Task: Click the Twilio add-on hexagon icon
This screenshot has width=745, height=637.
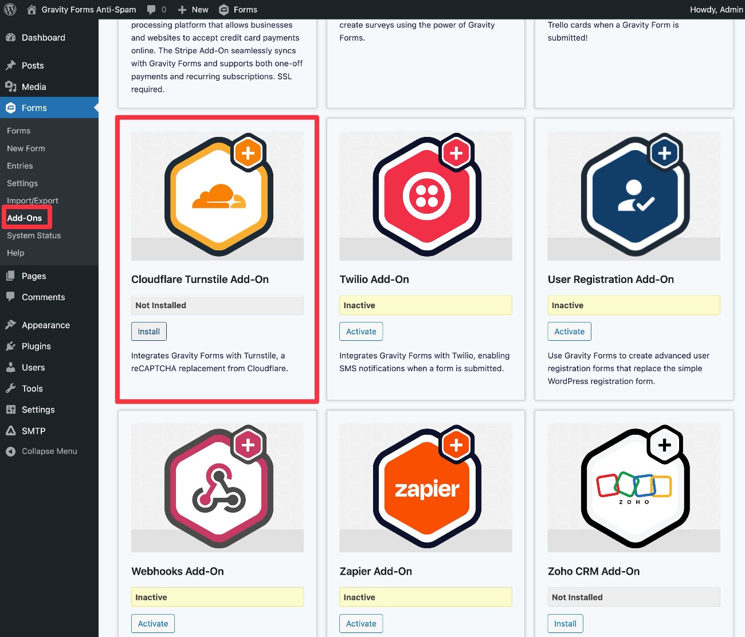Action: click(x=426, y=195)
